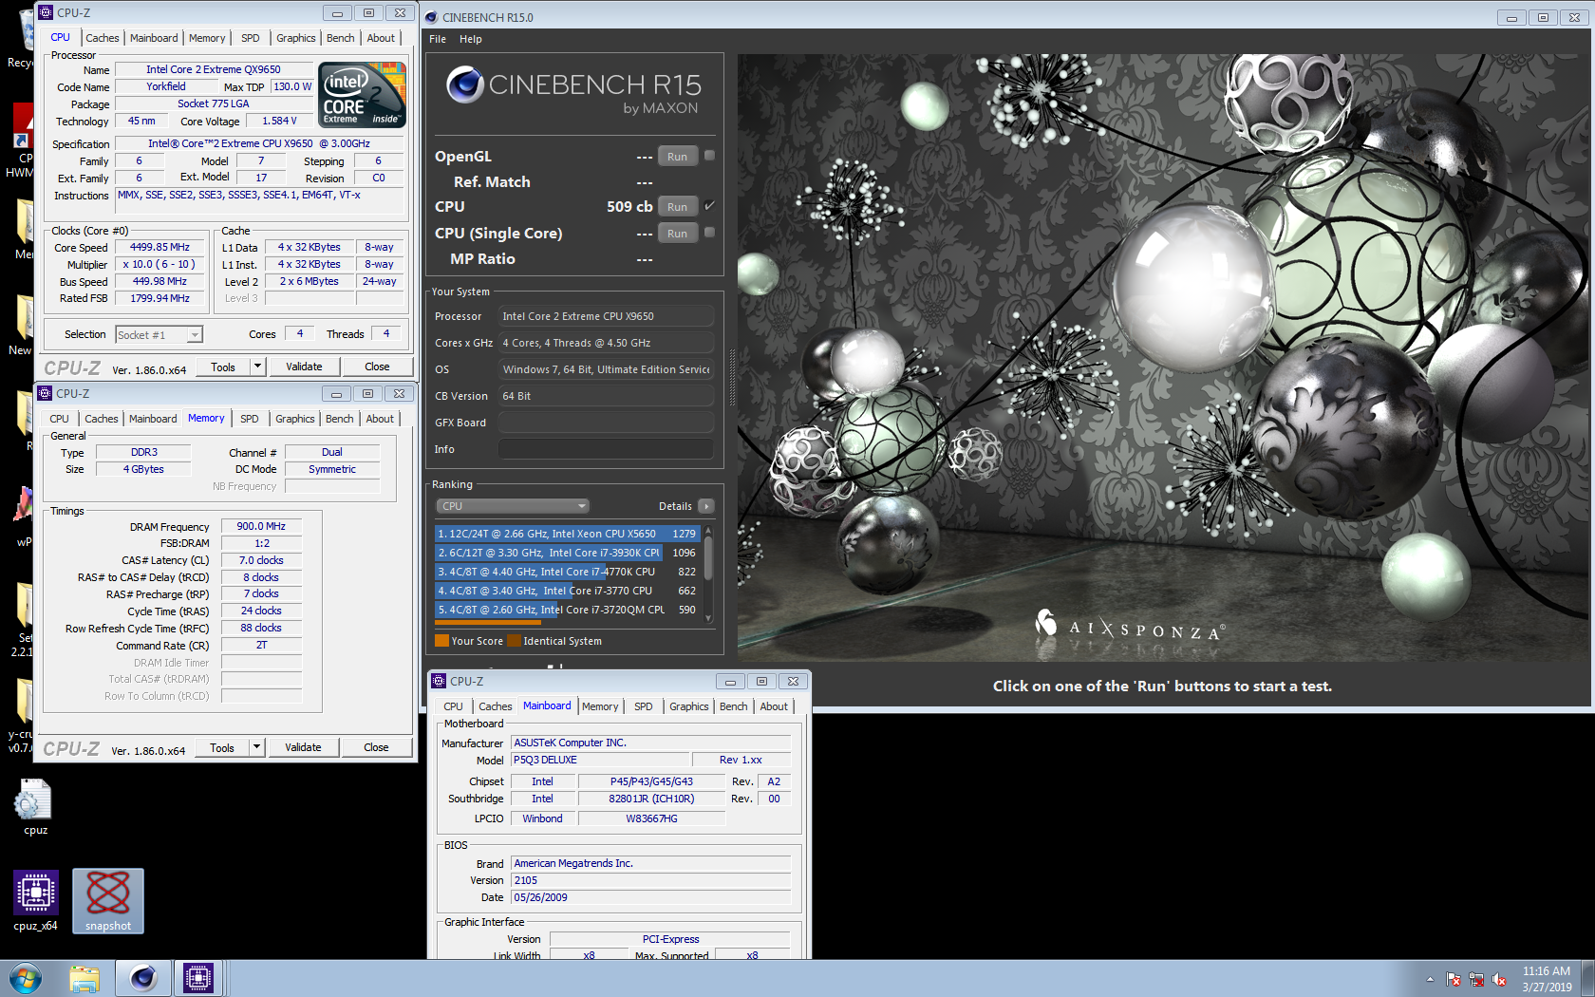Click the 509 cb CPU score
The height and width of the screenshot is (997, 1595).
click(x=629, y=206)
